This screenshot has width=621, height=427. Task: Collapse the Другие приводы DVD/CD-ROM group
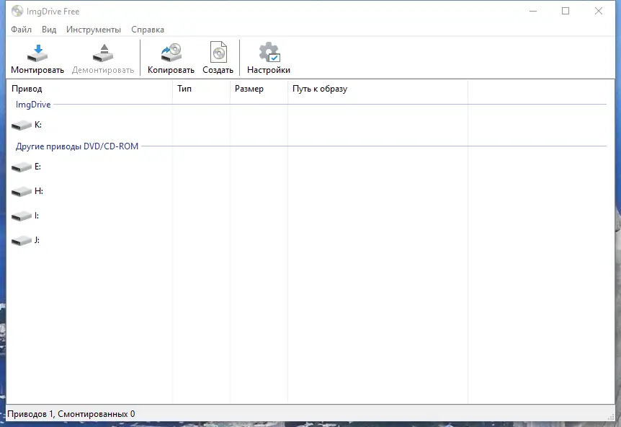pyautogui.click(x=77, y=146)
